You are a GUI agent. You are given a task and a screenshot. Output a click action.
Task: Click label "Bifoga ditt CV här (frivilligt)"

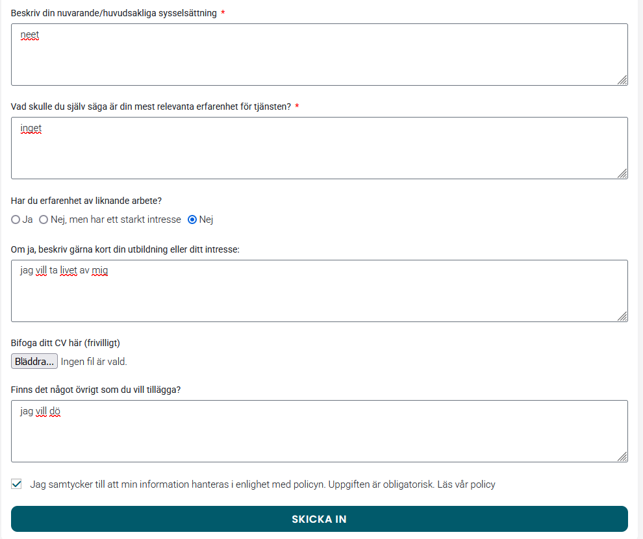click(65, 343)
